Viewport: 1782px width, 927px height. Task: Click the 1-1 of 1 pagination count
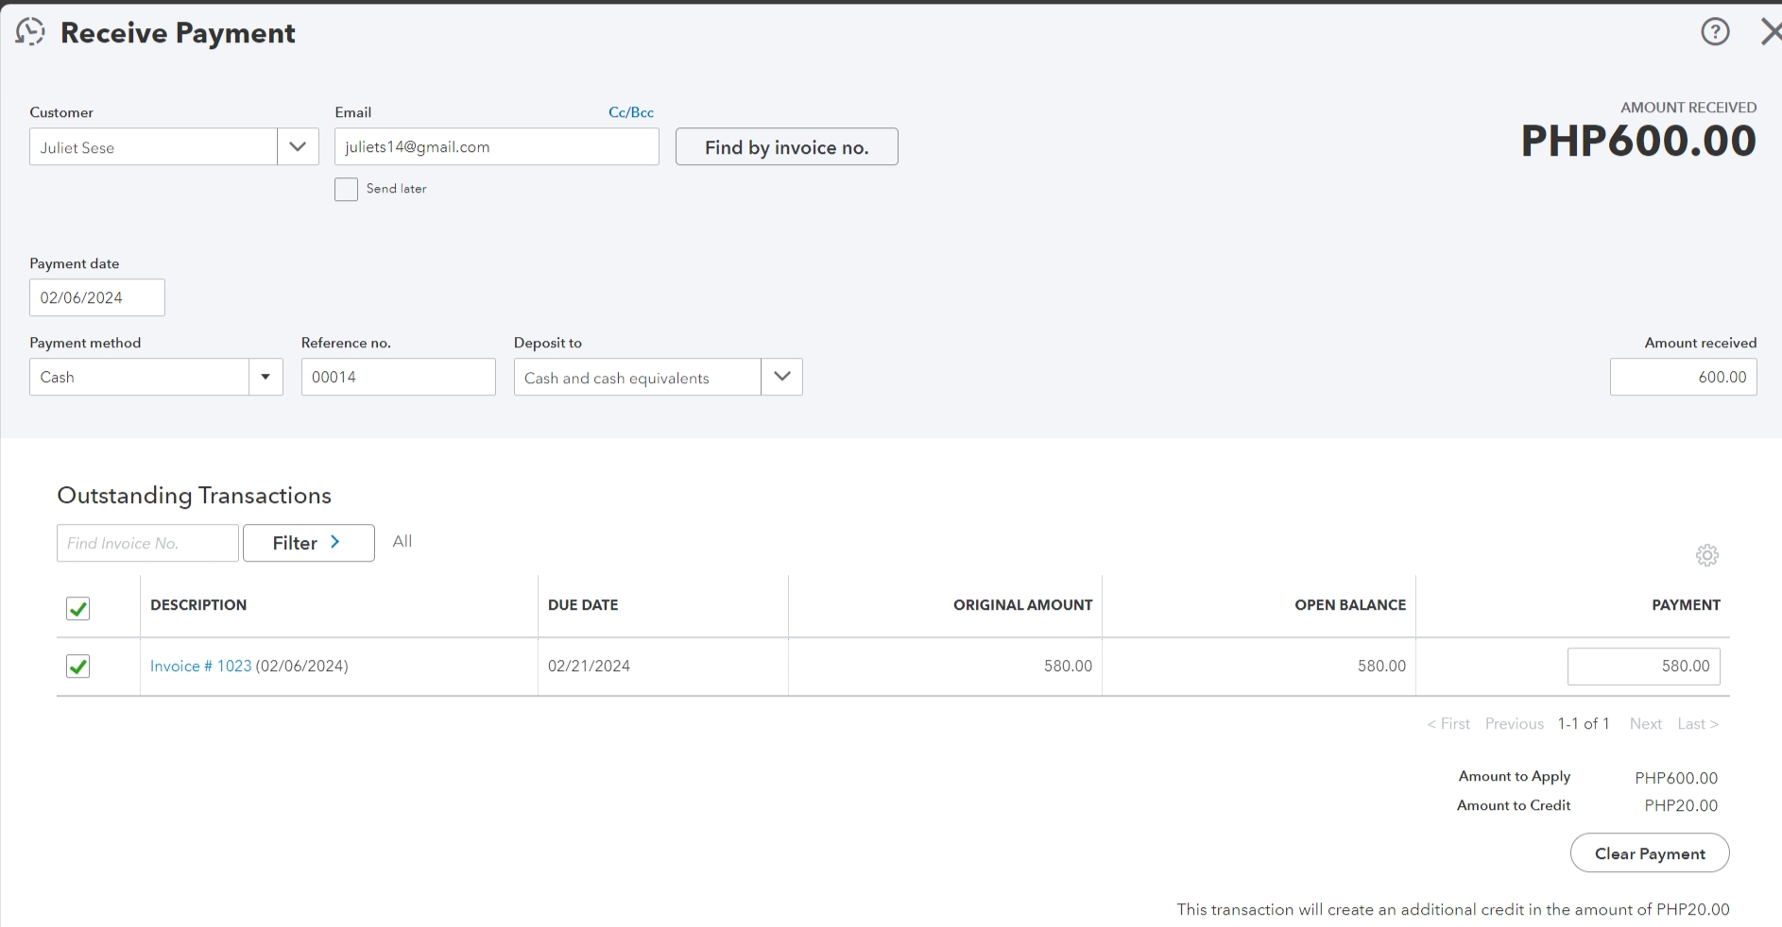coord(1584,724)
